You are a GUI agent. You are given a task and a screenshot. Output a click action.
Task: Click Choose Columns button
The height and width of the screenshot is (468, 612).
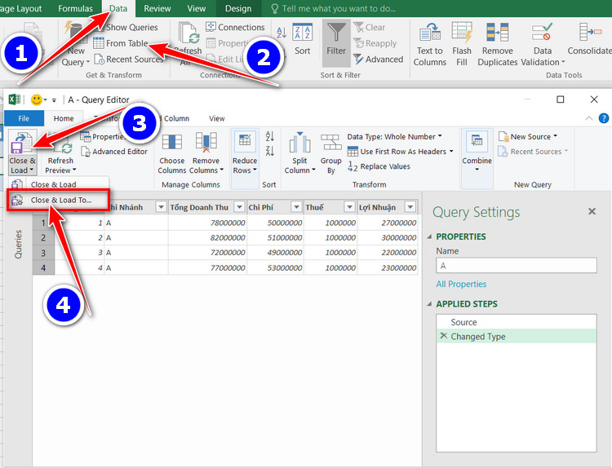(171, 153)
